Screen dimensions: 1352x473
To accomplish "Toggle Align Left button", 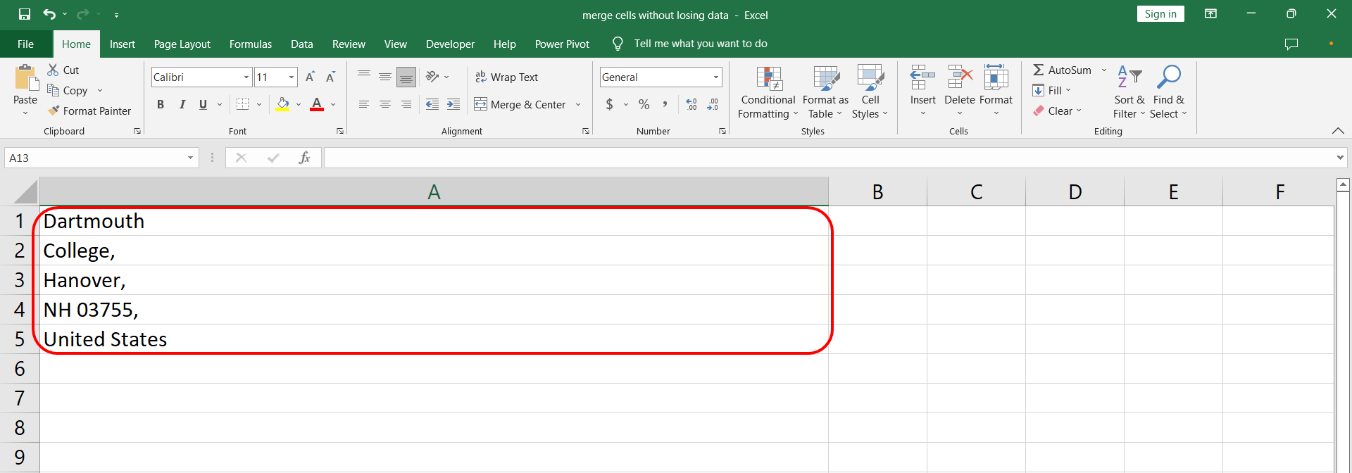I will coord(364,104).
